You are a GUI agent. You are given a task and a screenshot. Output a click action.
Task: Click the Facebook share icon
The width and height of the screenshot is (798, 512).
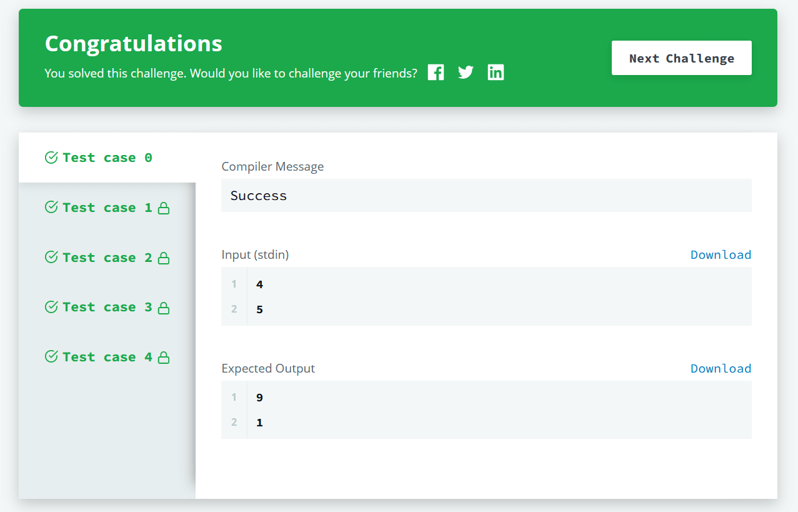coord(436,72)
